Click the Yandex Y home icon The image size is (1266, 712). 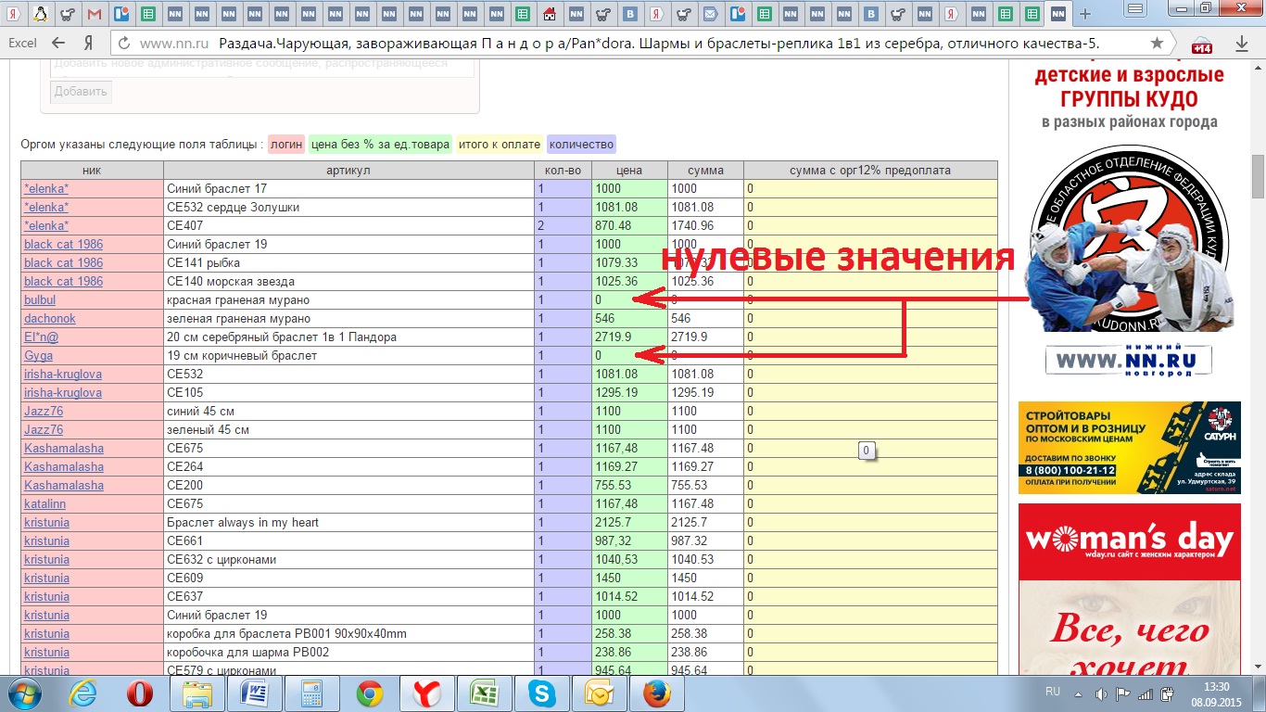coord(88,44)
